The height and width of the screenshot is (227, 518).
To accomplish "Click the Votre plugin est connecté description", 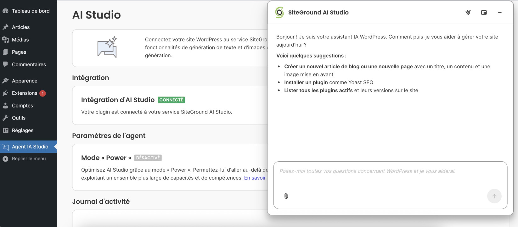I will coord(157,112).
